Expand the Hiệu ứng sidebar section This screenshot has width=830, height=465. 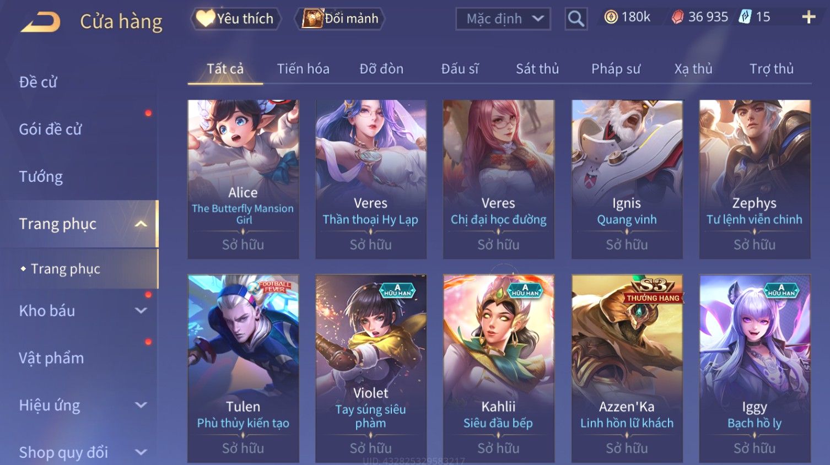tap(141, 405)
